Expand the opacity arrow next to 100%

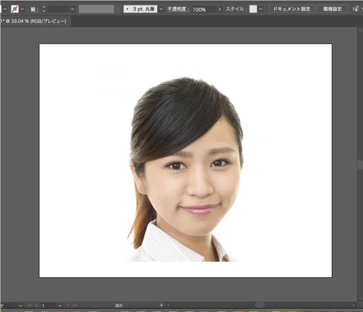[220, 9]
